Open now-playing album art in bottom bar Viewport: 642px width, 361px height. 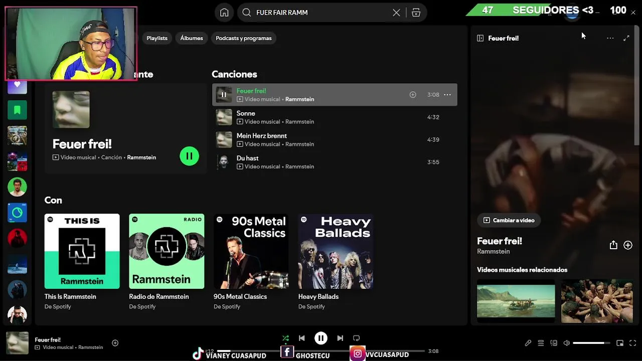(17, 343)
